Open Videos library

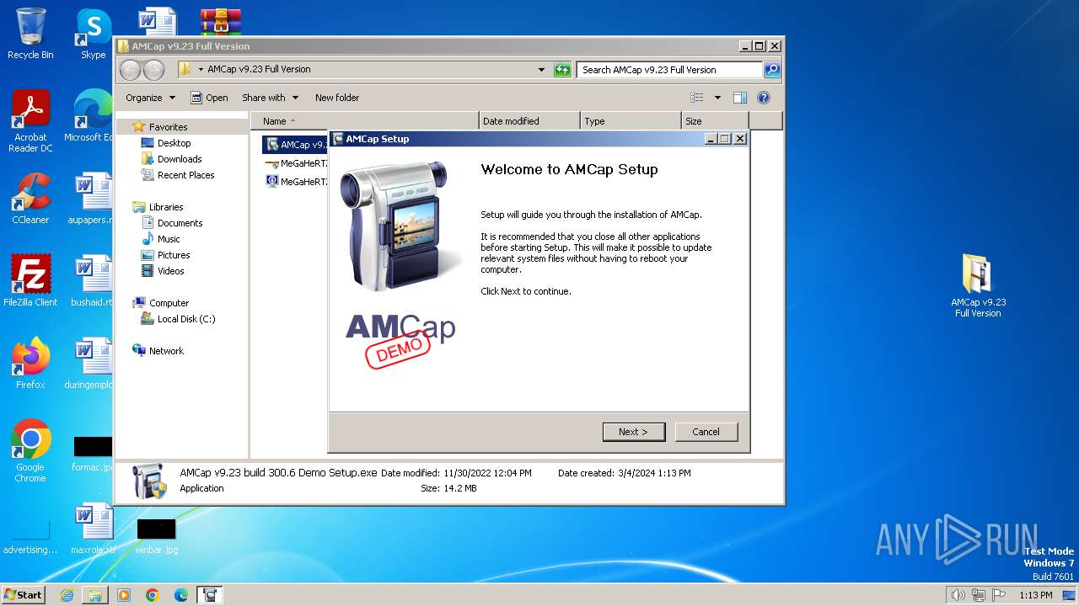click(x=170, y=271)
